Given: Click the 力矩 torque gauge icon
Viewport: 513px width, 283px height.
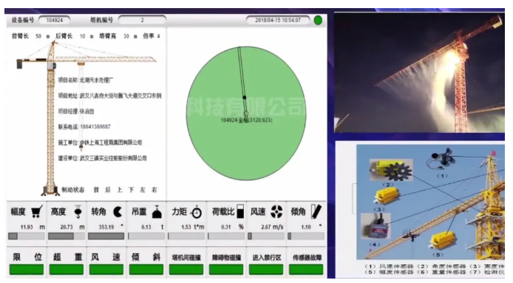Looking at the screenshot, I should 196,212.
